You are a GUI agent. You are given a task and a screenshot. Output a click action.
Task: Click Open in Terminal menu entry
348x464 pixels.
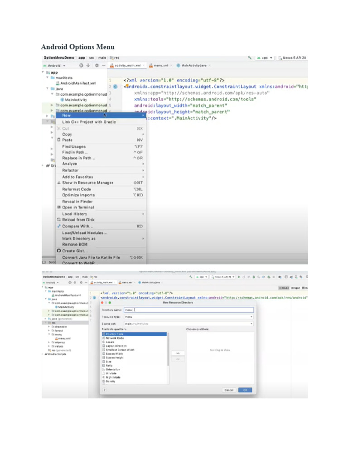(101, 208)
